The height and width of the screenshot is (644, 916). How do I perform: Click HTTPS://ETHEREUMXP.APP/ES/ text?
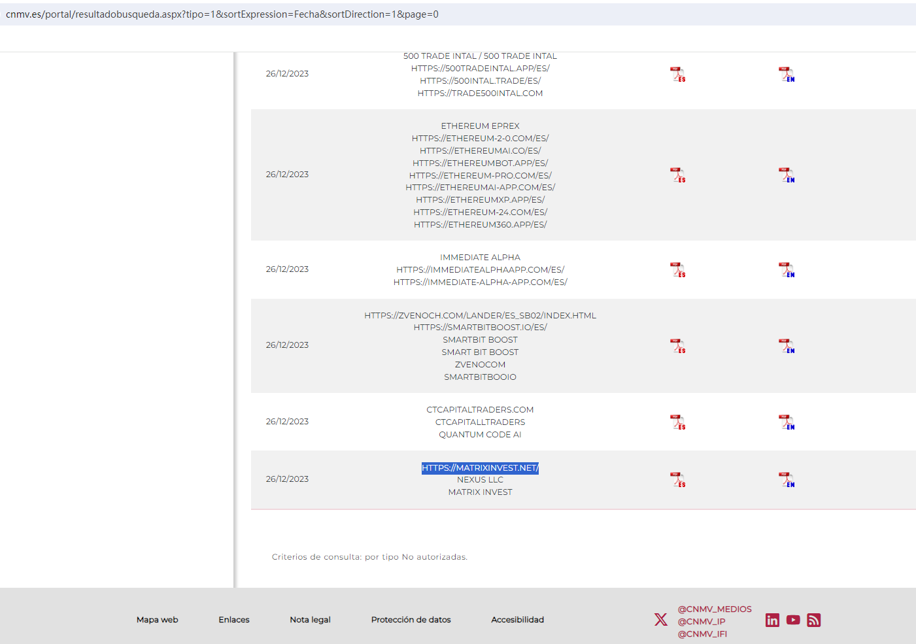[x=480, y=200]
